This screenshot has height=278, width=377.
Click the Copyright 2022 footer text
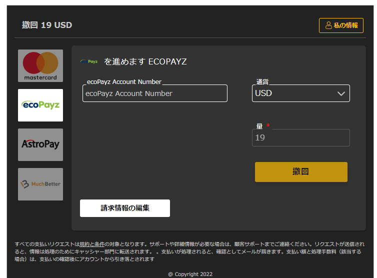(190, 274)
